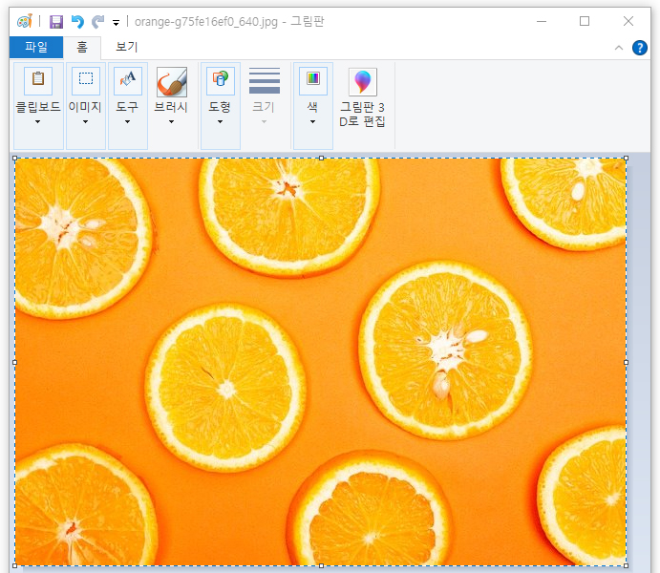Maximize the 그림판 window

click(x=585, y=21)
